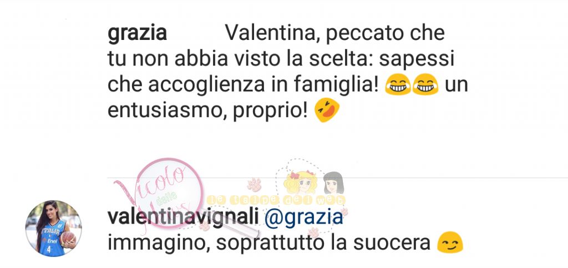Click the pink paw print above the watermark
Screen dimensions: 568x268
(x=254, y=185)
